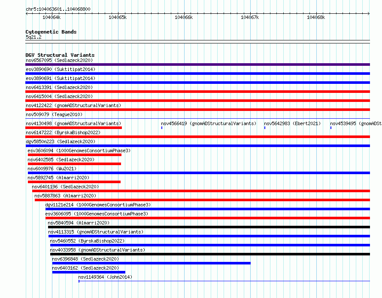The height and width of the screenshot is (298, 382).
Task: Click nsv6009976 (Wu2021) label
Action: tap(52, 169)
